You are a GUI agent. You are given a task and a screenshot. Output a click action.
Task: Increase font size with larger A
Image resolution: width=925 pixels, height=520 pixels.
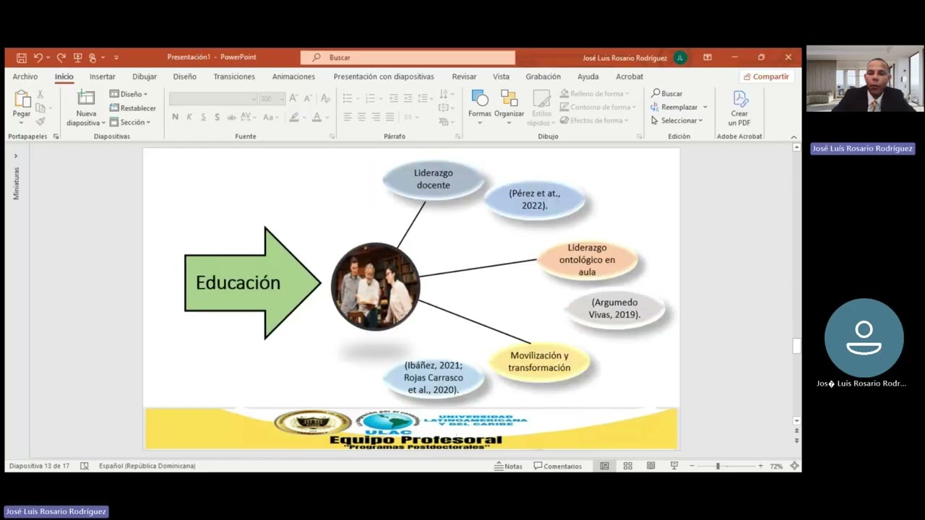click(293, 98)
